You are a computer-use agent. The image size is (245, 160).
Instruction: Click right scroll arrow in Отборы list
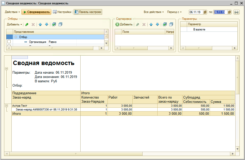click(x=102, y=48)
